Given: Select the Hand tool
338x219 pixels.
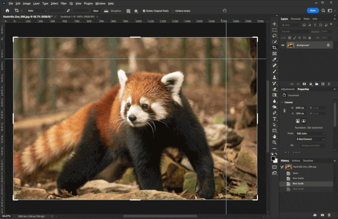Looking at the screenshot, I should (x=274, y=137).
